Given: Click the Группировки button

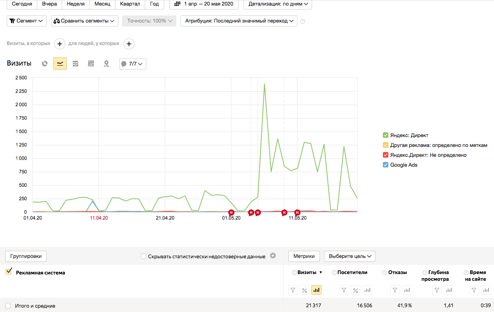Looking at the screenshot, I should (x=26, y=256).
